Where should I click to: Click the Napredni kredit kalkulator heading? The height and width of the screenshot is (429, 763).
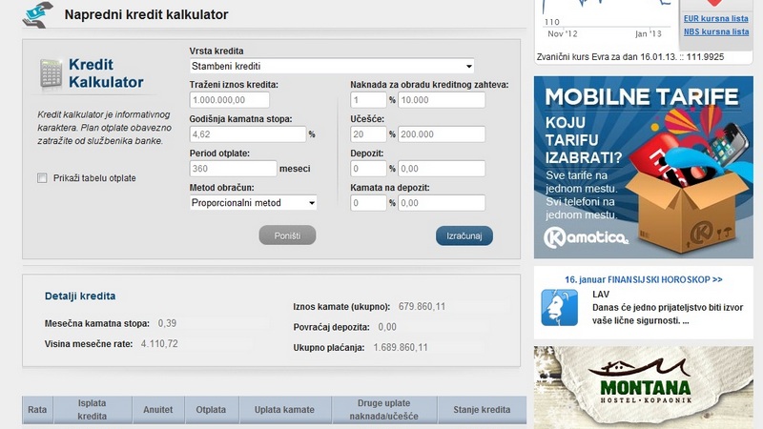(x=146, y=14)
